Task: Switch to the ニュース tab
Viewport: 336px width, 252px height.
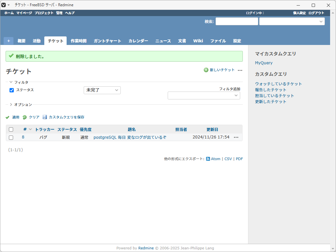Action: pos(163,41)
